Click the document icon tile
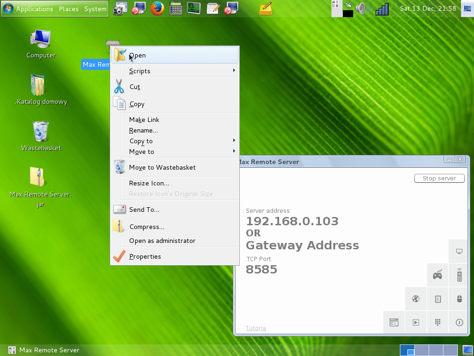 point(437,299)
